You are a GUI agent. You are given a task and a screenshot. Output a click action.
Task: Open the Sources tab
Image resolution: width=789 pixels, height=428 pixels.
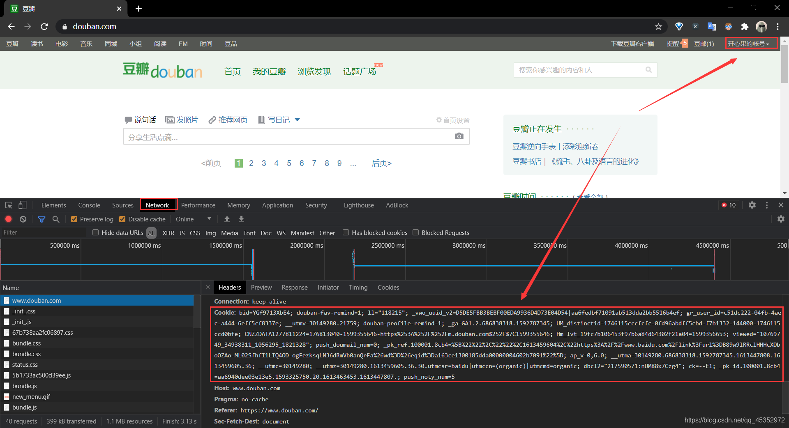[122, 205]
